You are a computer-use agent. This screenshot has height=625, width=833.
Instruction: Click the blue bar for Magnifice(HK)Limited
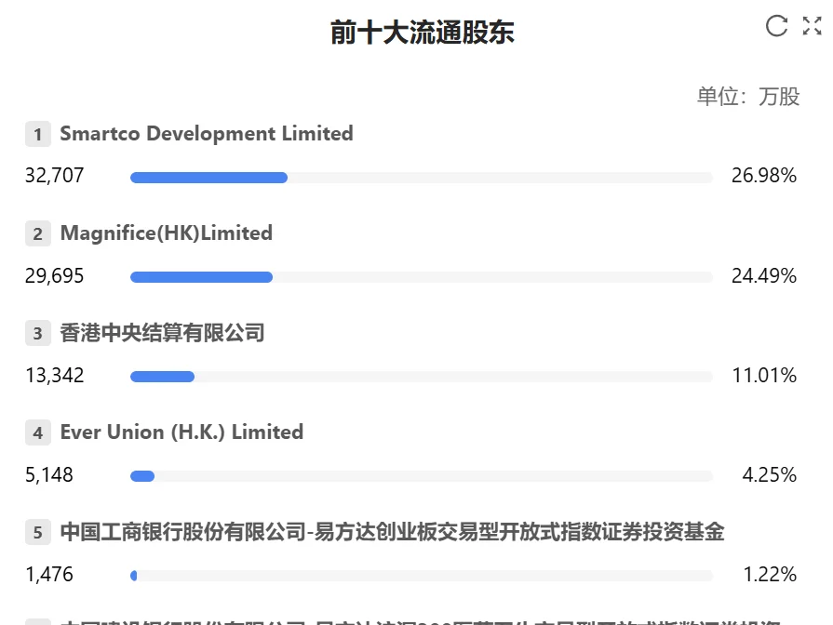click(x=201, y=276)
